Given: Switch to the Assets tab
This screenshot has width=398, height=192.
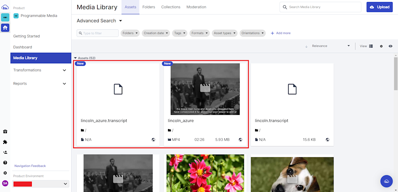Looking at the screenshot, I should (x=131, y=7).
